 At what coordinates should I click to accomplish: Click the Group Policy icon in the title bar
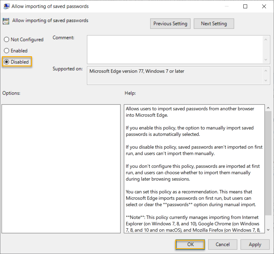coord(6,6)
